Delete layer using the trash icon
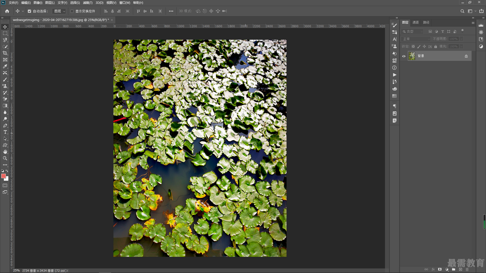The image size is (486, 273). point(467,269)
